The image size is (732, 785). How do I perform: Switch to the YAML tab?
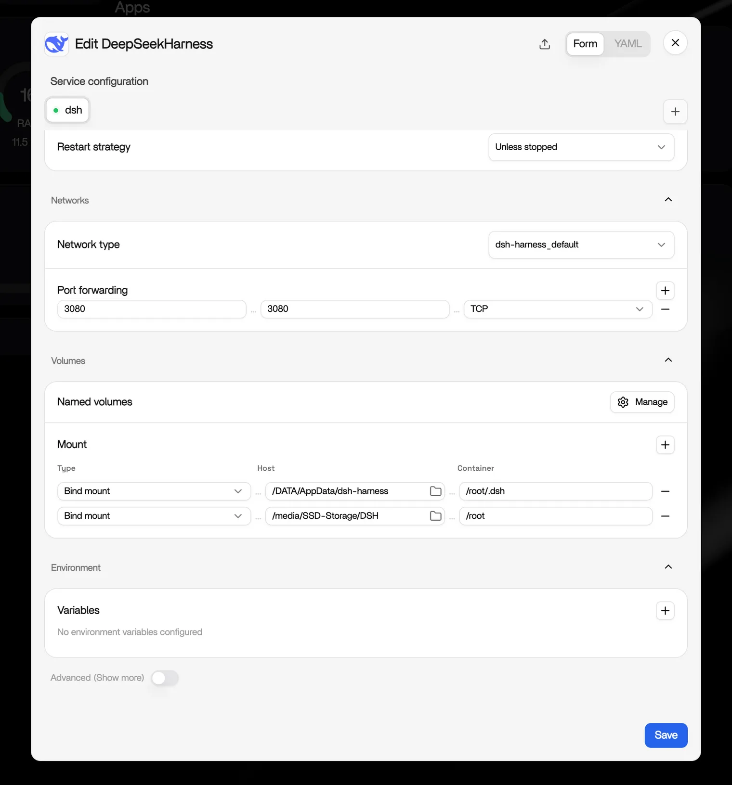[627, 44]
